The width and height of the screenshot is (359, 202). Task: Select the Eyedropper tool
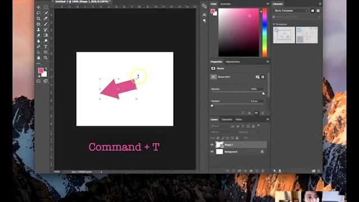(x=45, y=19)
